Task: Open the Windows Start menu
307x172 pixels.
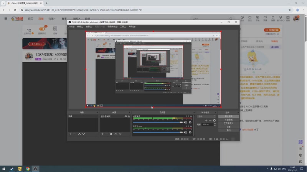Action: (x=4, y=169)
